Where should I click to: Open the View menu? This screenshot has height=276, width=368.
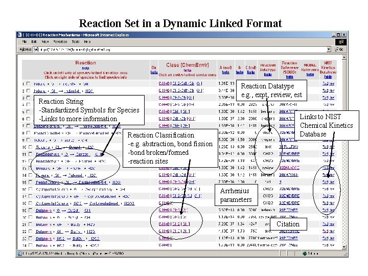(45, 41)
